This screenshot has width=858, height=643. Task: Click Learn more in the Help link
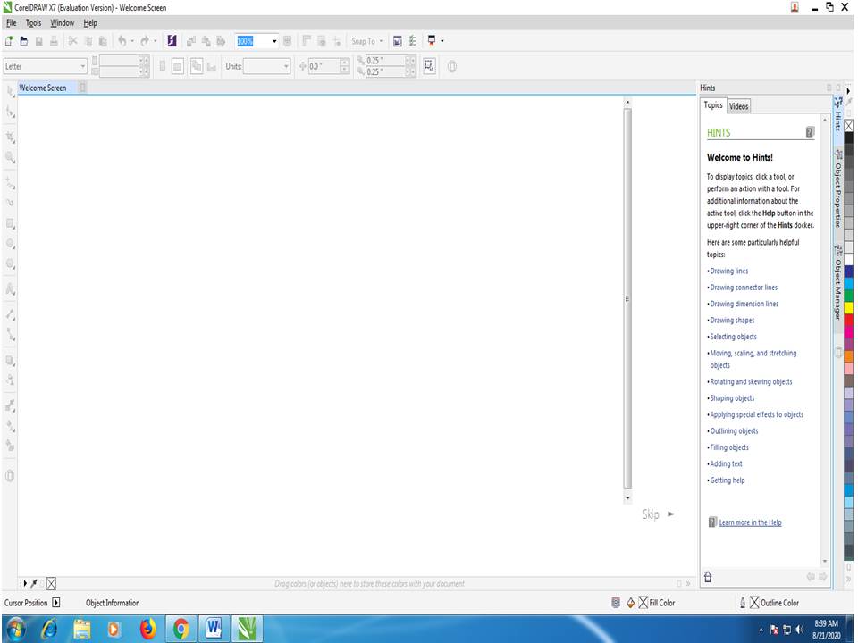(x=750, y=522)
